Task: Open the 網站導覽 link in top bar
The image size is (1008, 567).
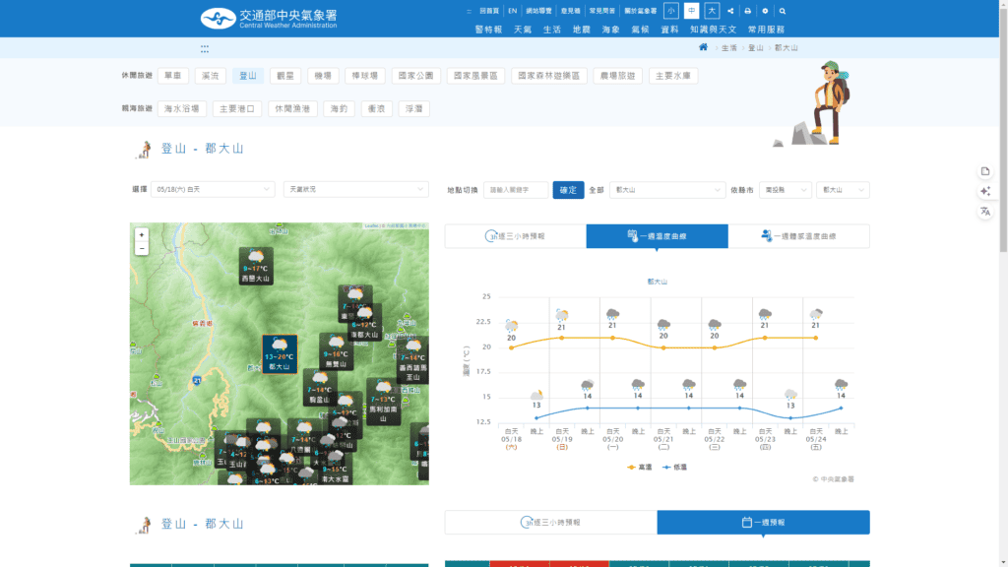Action: (538, 11)
